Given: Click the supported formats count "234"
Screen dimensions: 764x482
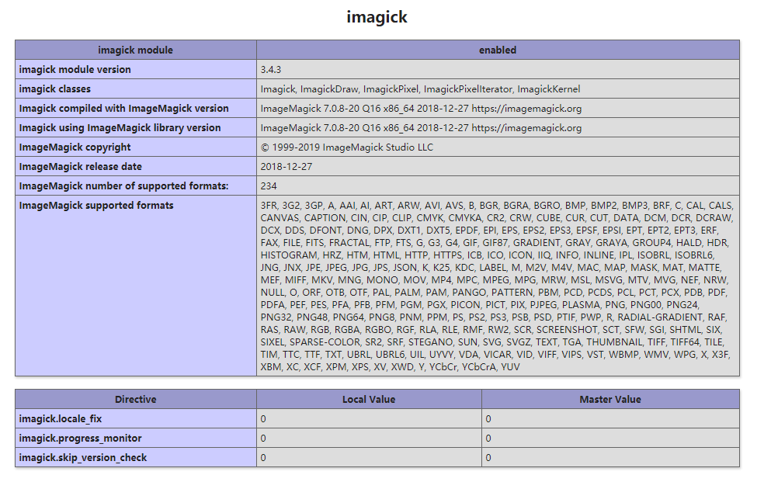Looking at the screenshot, I should [x=269, y=186].
